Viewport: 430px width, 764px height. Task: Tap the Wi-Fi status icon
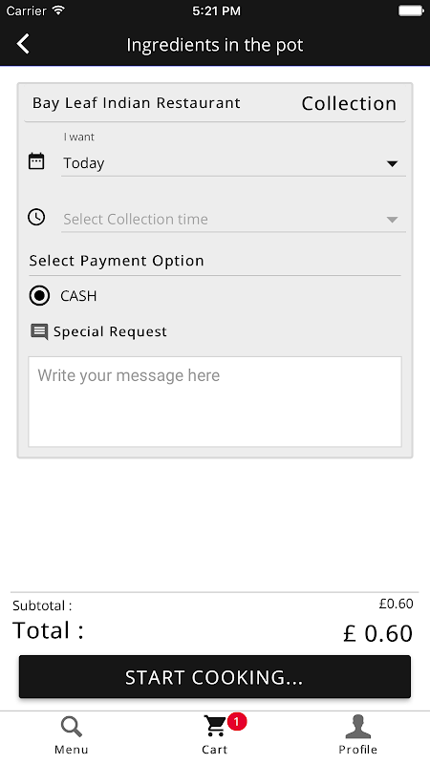pos(59,11)
